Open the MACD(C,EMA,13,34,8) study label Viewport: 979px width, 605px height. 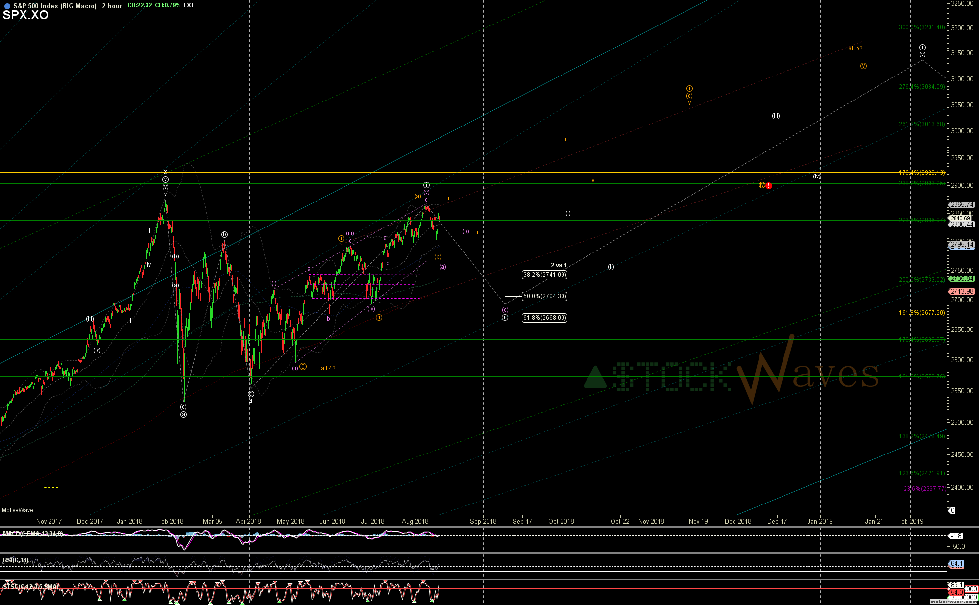pyautogui.click(x=32, y=533)
